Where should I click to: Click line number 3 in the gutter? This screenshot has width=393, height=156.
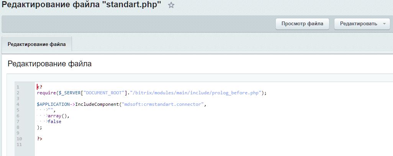pyautogui.click(x=18, y=99)
